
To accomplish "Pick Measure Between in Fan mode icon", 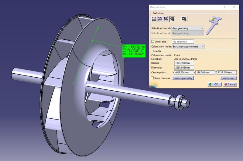I will click(166, 19).
